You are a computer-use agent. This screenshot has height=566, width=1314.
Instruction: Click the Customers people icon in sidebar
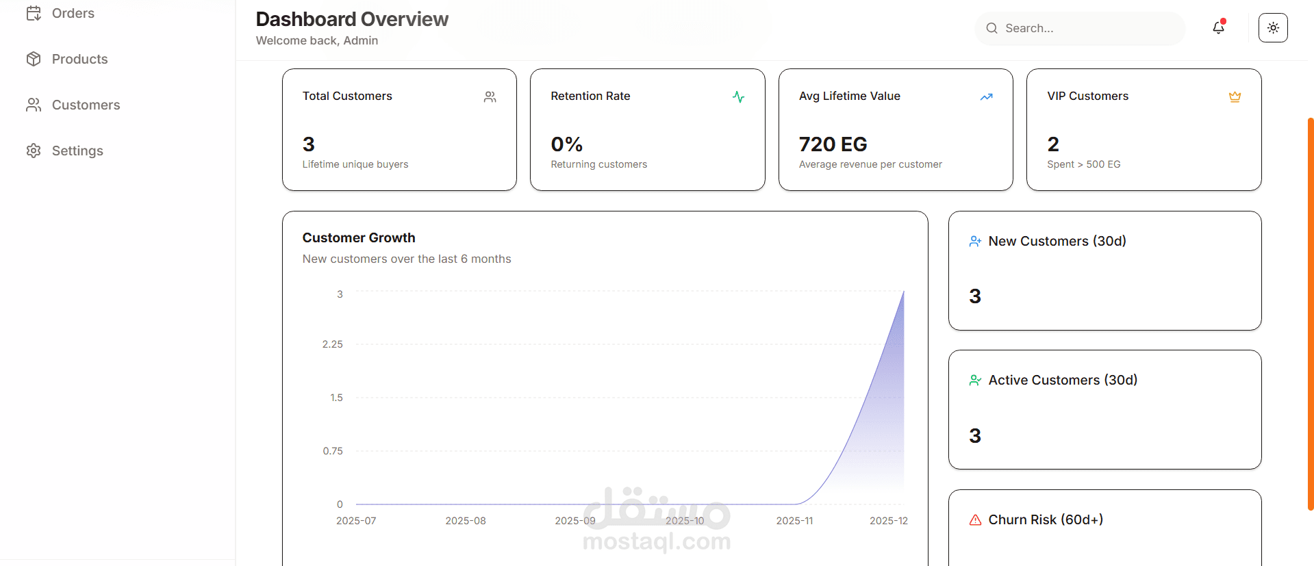pos(34,105)
